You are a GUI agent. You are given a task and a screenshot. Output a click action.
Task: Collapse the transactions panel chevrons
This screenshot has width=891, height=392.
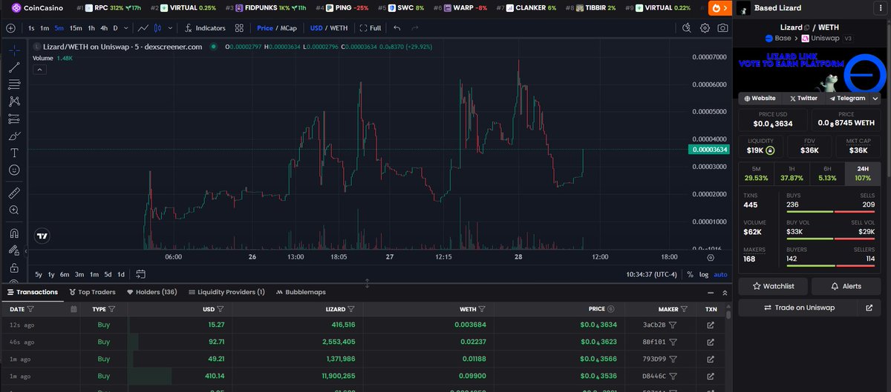(x=725, y=292)
